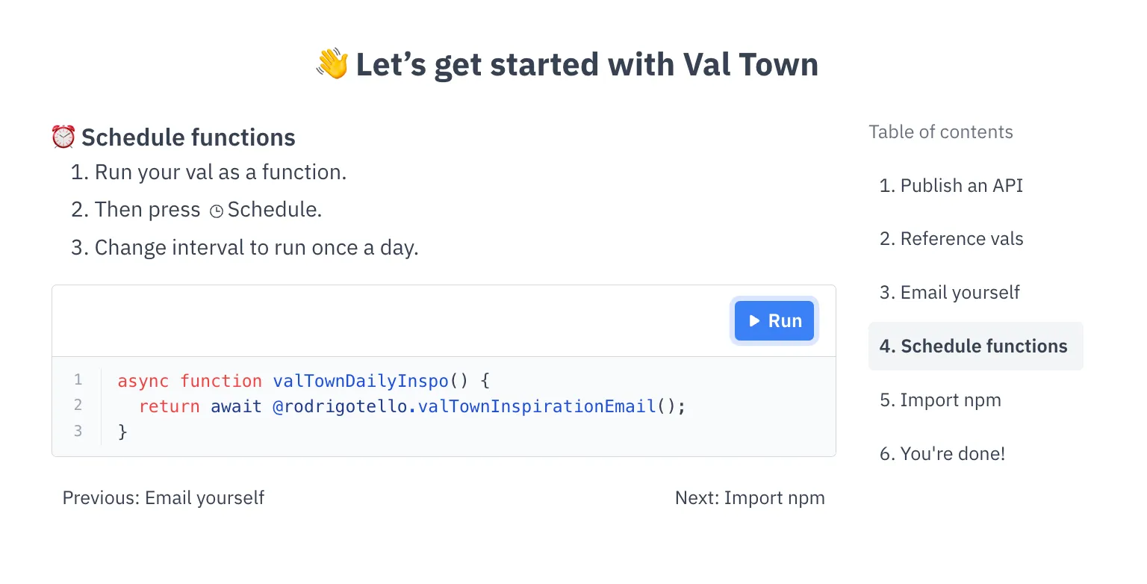Screen dimensions: 1147x584
Task: Click the @rodrigotello.valTownInspirationEmail reference in code
Action: pyautogui.click(x=464, y=406)
